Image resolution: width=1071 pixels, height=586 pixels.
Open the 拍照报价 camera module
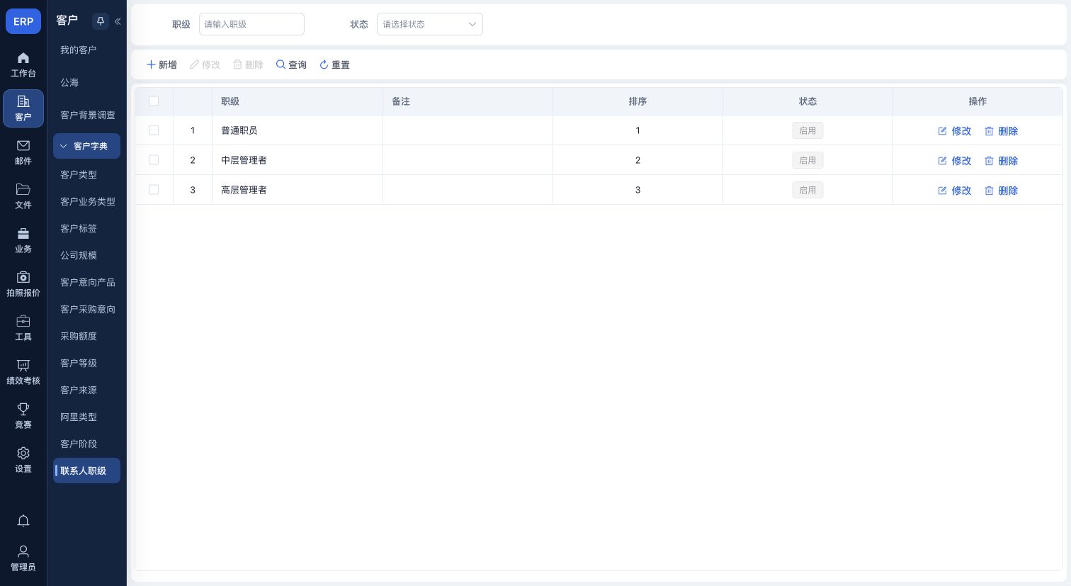pos(23,284)
